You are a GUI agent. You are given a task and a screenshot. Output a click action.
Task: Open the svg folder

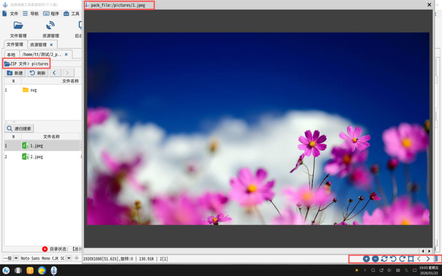pyautogui.click(x=33, y=90)
